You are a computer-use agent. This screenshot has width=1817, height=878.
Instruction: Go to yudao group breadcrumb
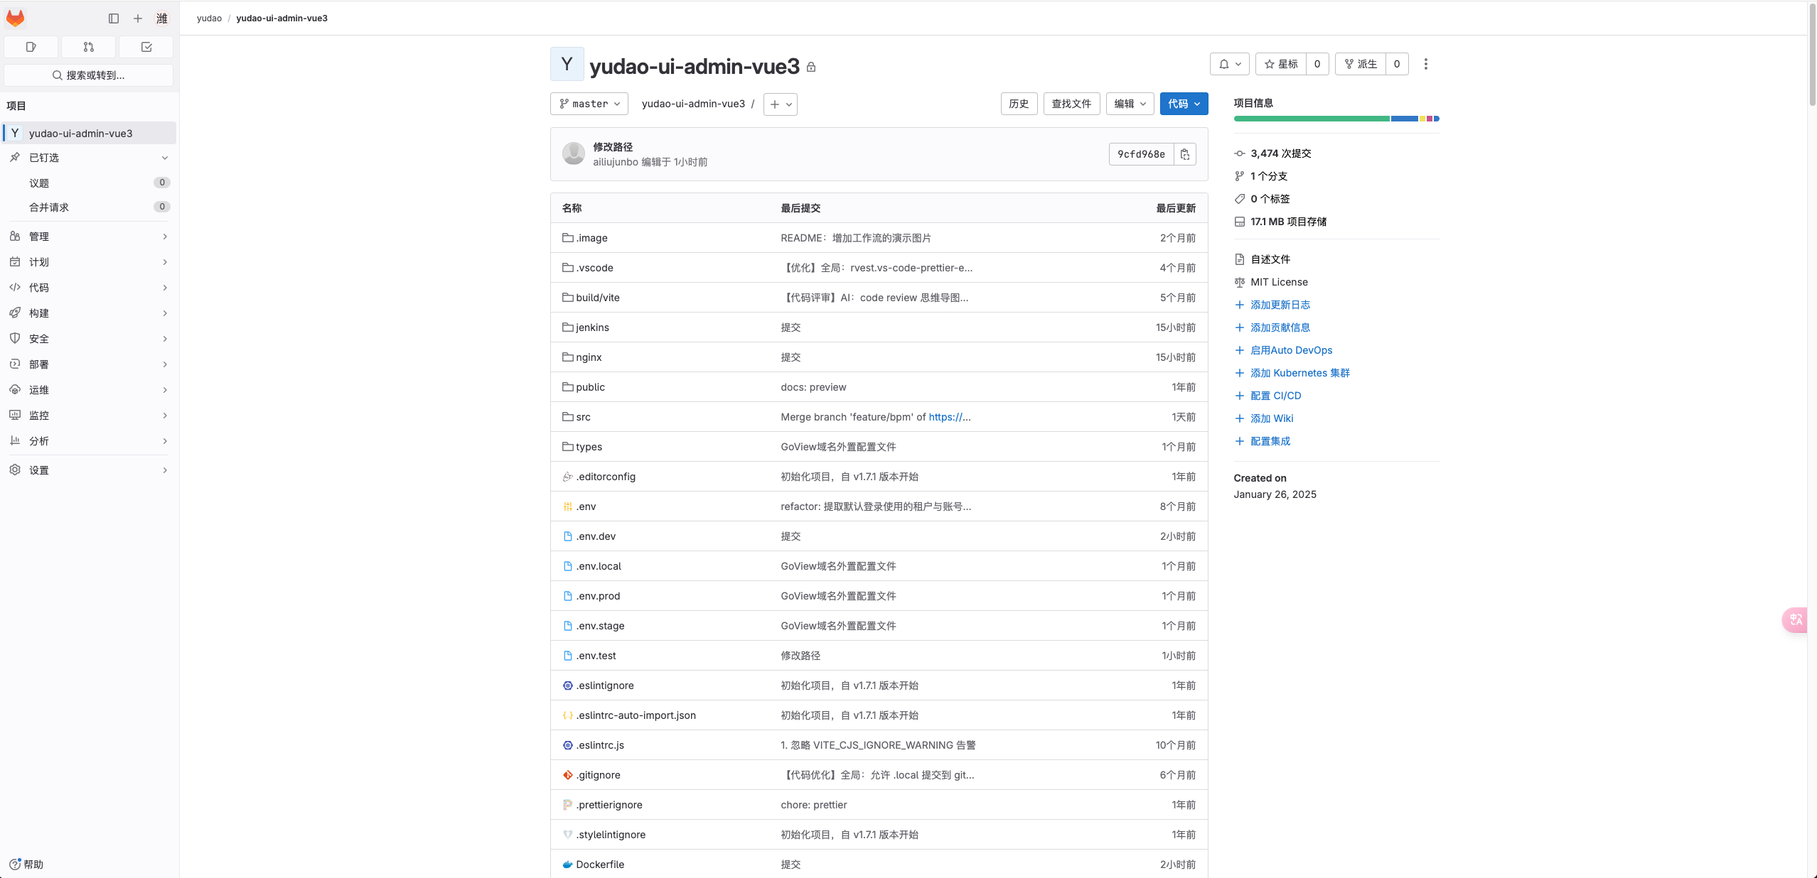pyautogui.click(x=209, y=18)
